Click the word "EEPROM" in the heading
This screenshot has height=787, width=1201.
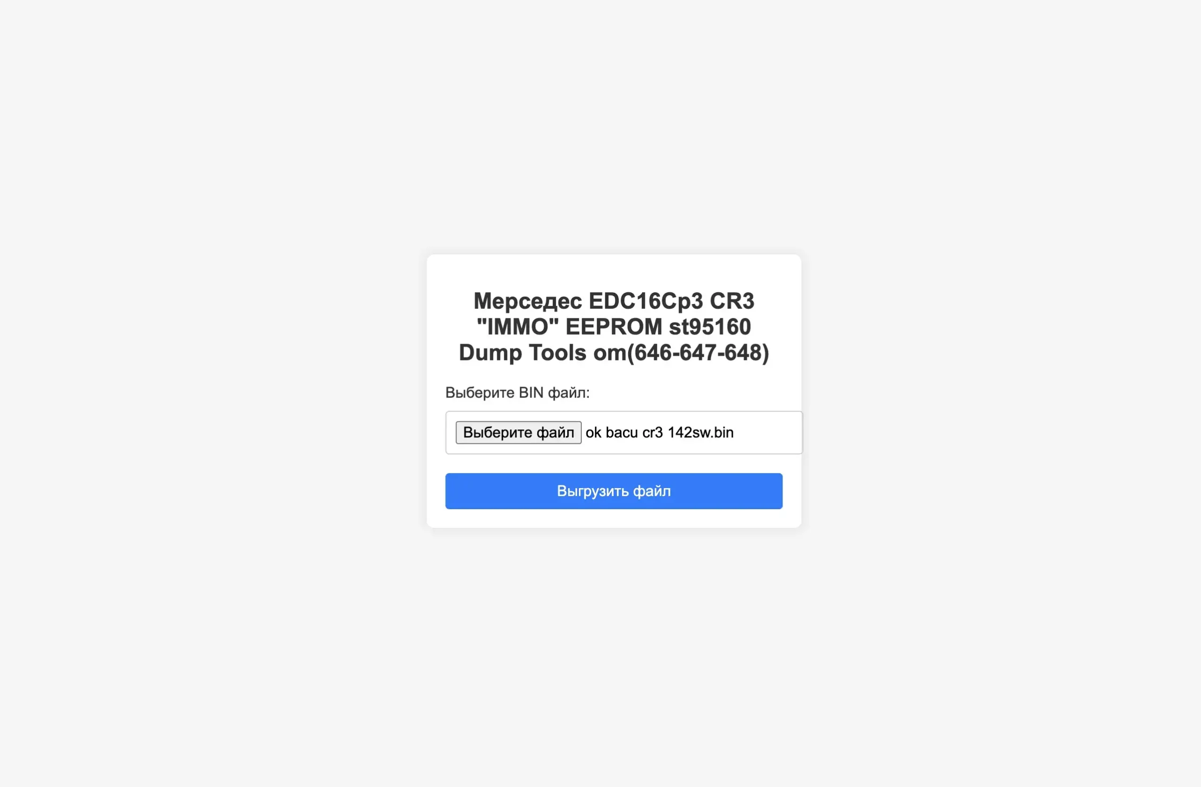click(614, 327)
